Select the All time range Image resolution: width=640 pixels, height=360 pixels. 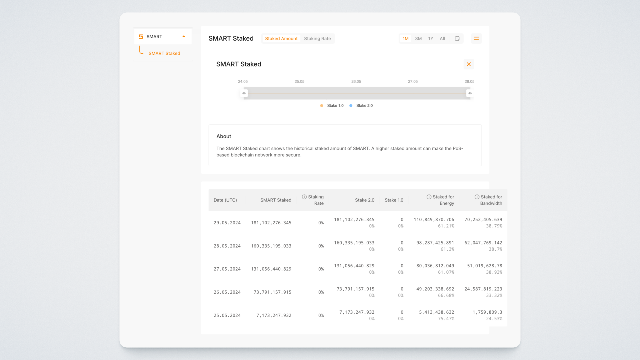coord(442,39)
